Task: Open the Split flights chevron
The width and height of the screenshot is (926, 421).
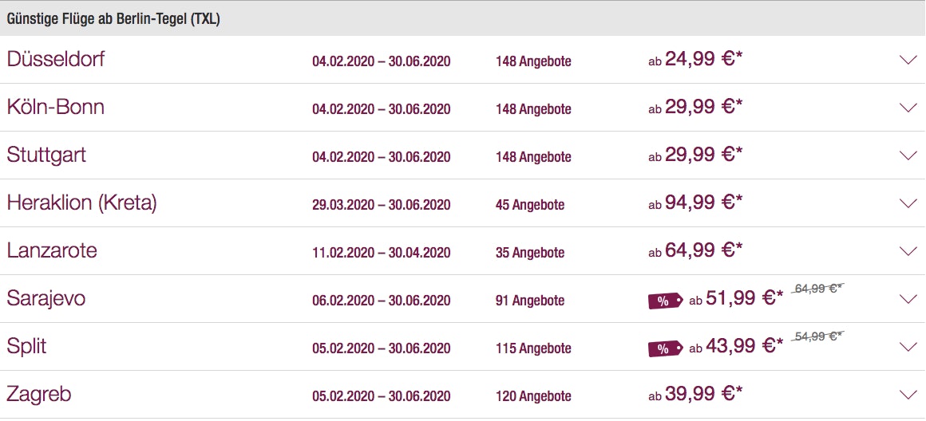Action: click(x=908, y=347)
